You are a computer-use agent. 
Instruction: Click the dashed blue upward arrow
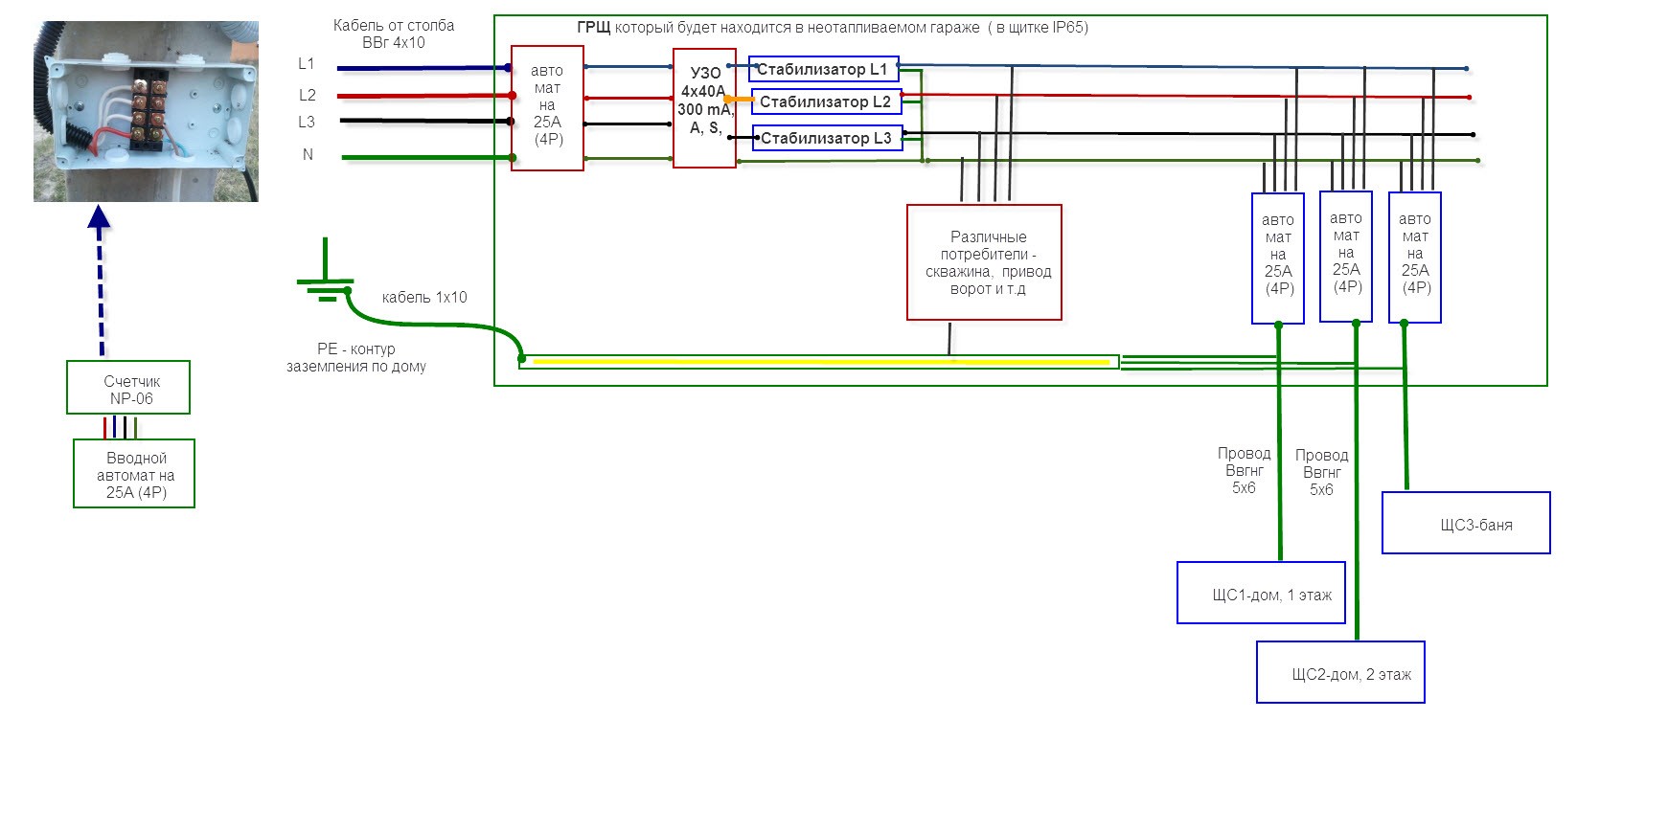pos(100,281)
